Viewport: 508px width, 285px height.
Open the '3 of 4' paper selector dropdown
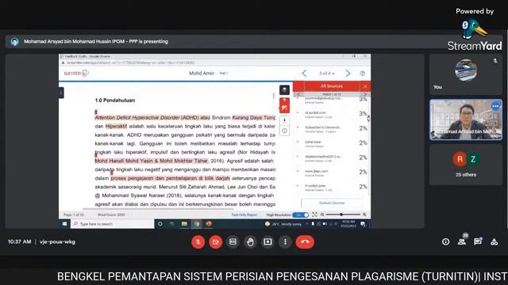pos(326,74)
